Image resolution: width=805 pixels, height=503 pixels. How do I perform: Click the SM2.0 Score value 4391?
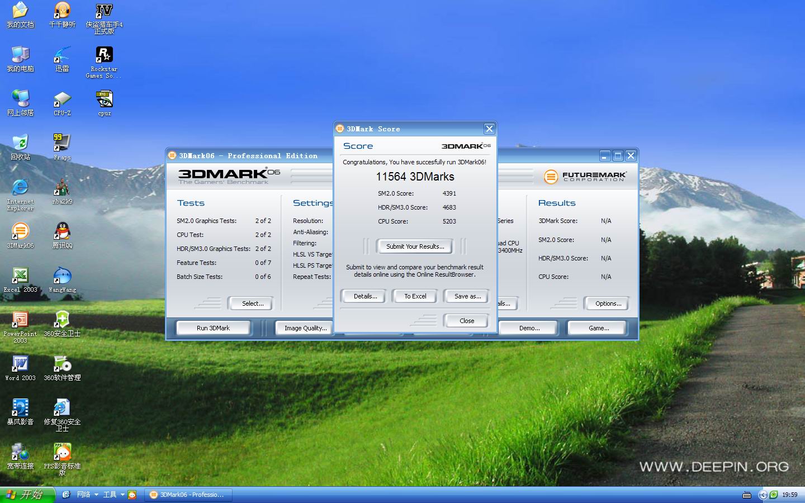pyautogui.click(x=449, y=193)
